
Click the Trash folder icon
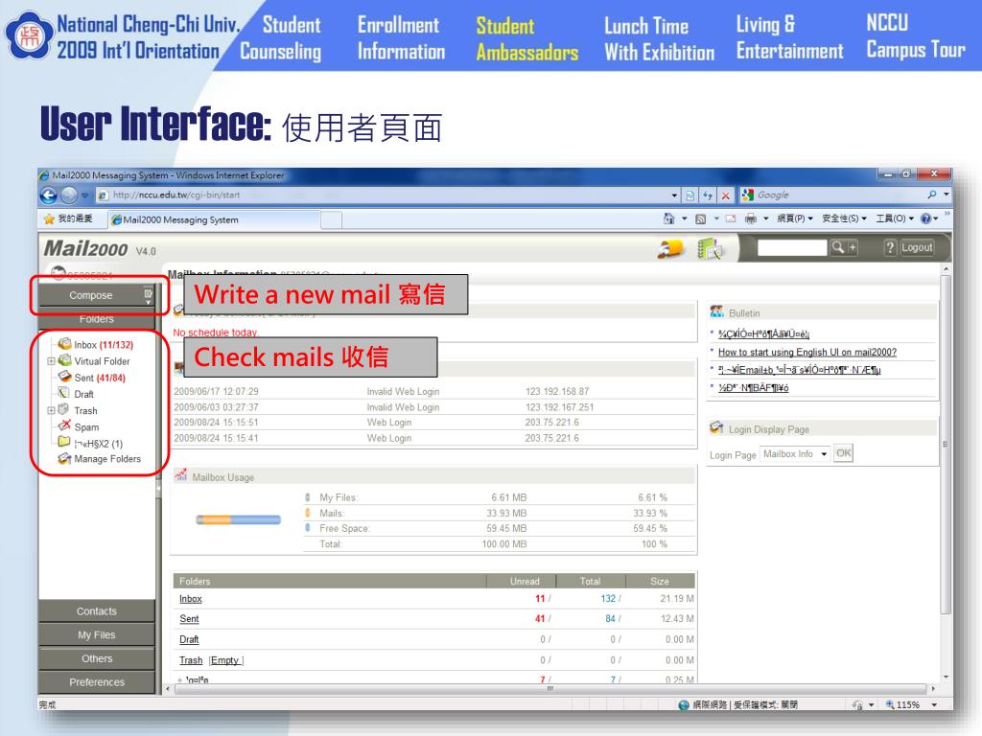[64, 409]
